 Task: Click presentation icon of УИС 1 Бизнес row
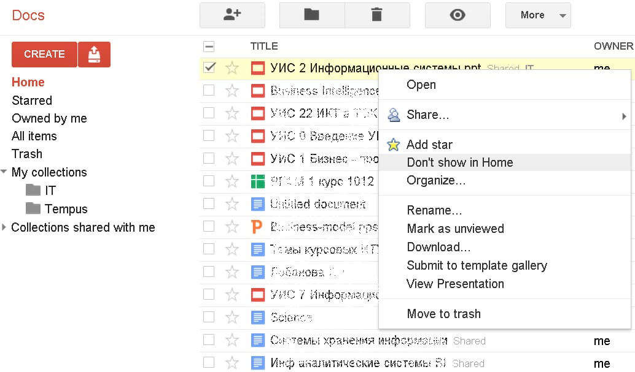tap(257, 159)
